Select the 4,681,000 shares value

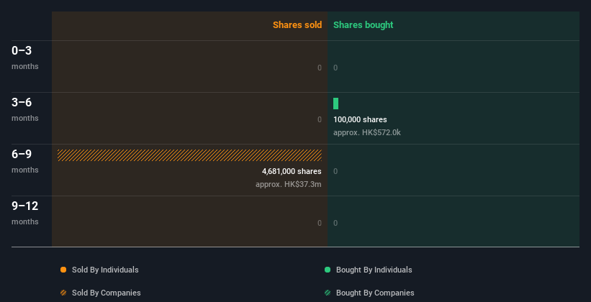click(x=292, y=171)
